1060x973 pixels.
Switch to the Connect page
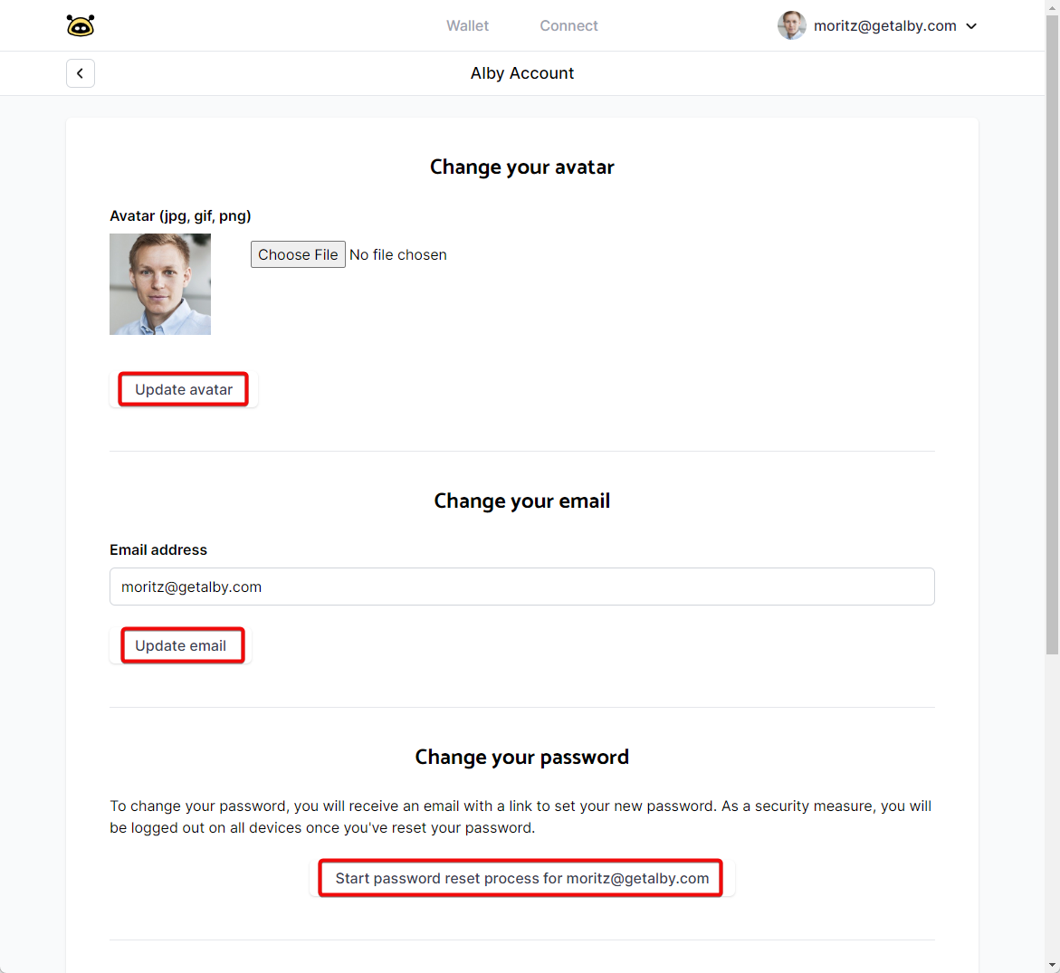[568, 26]
